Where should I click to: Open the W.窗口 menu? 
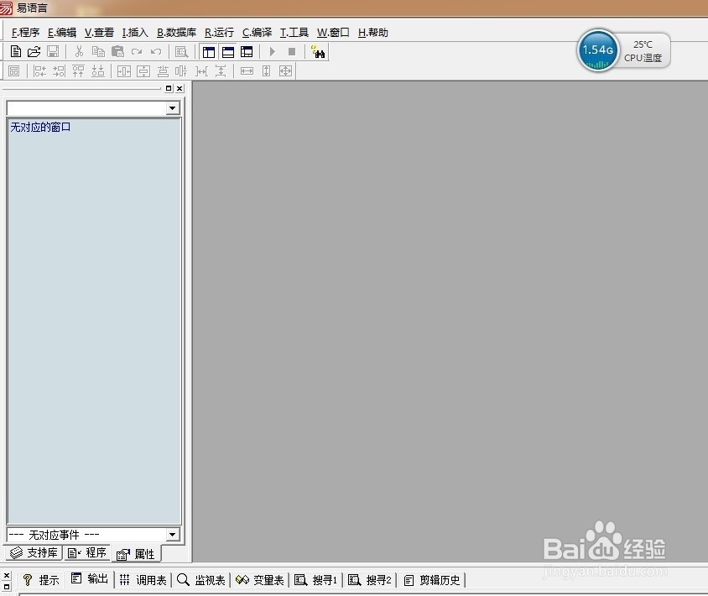point(333,33)
